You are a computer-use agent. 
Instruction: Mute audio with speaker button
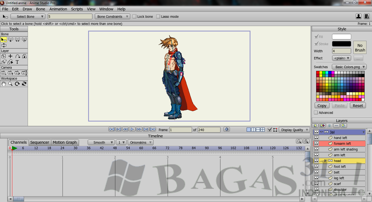click(226, 129)
